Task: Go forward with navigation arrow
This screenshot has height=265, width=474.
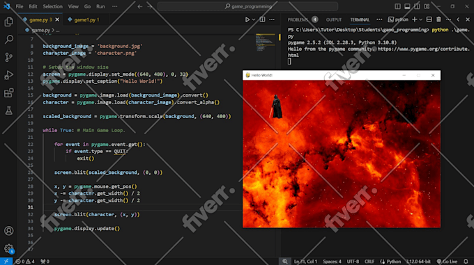Action: (150, 6)
